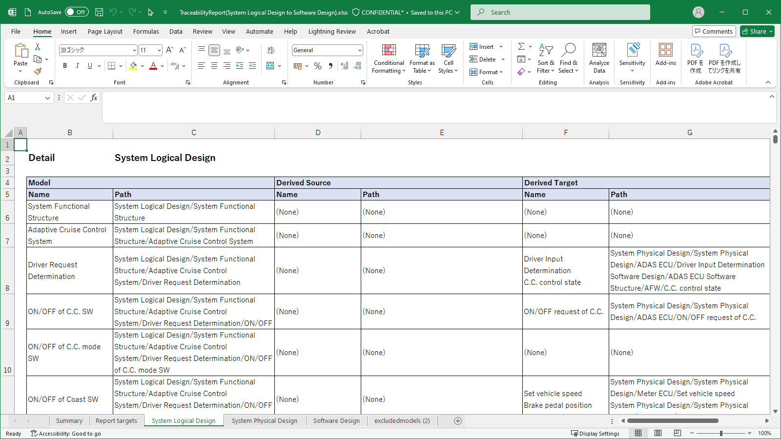Open the font name dropdown
Image resolution: width=781 pixels, height=439 pixels.
pos(134,50)
